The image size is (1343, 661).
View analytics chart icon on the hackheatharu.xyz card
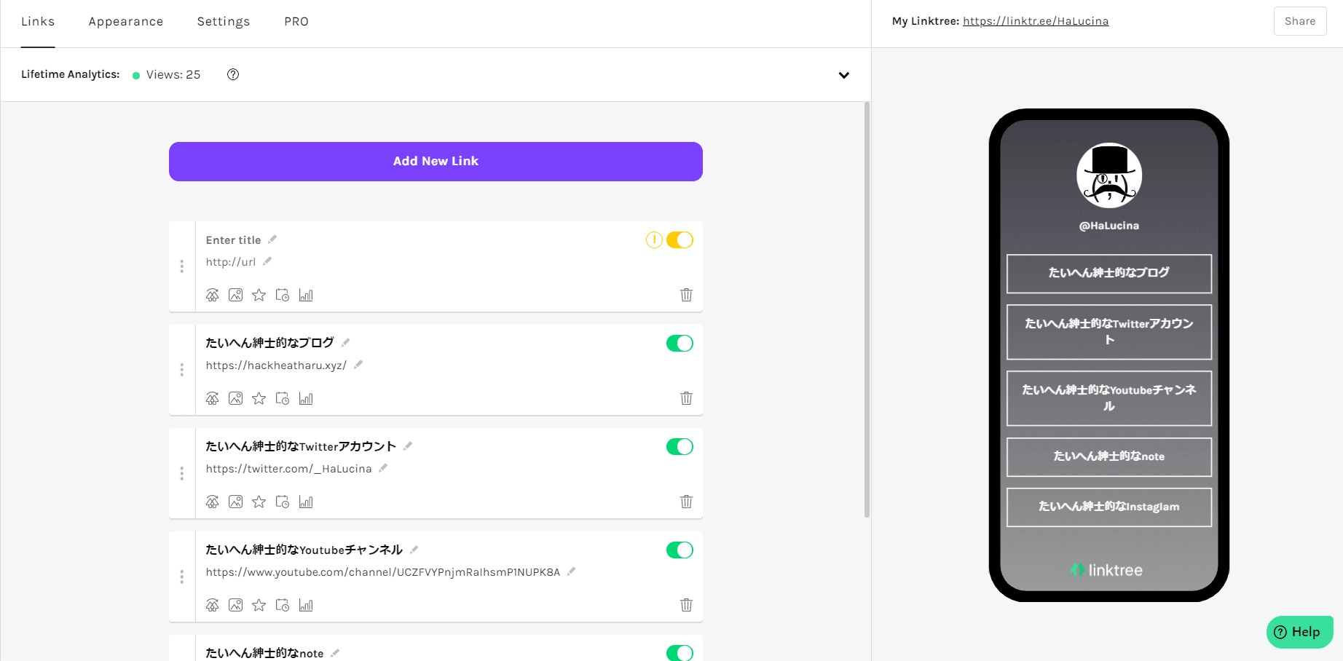point(306,398)
